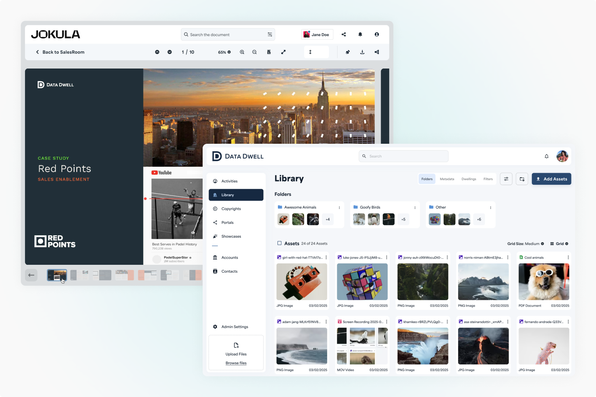Click the sliders settings icon button
Image resolution: width=596 pixels, height=397 pixels.
coord(506,179)
